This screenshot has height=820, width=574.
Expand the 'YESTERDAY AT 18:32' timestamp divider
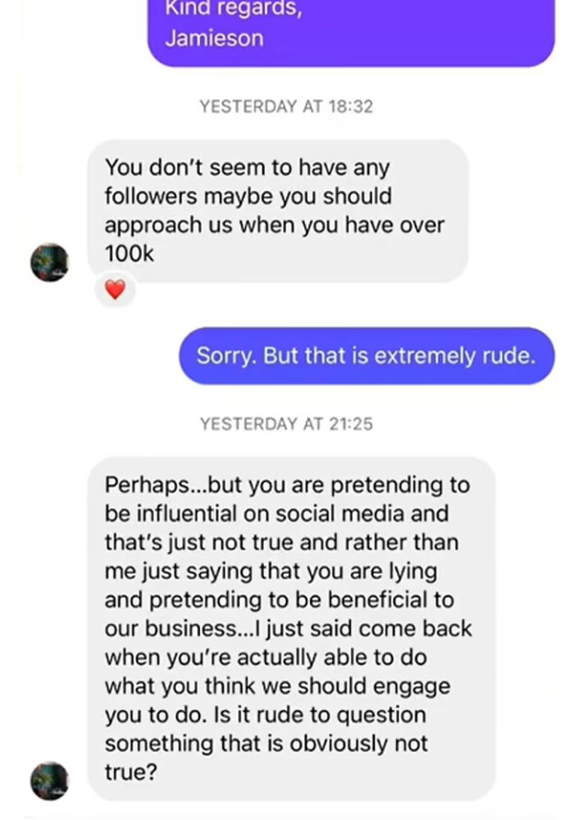coord(287,106)
